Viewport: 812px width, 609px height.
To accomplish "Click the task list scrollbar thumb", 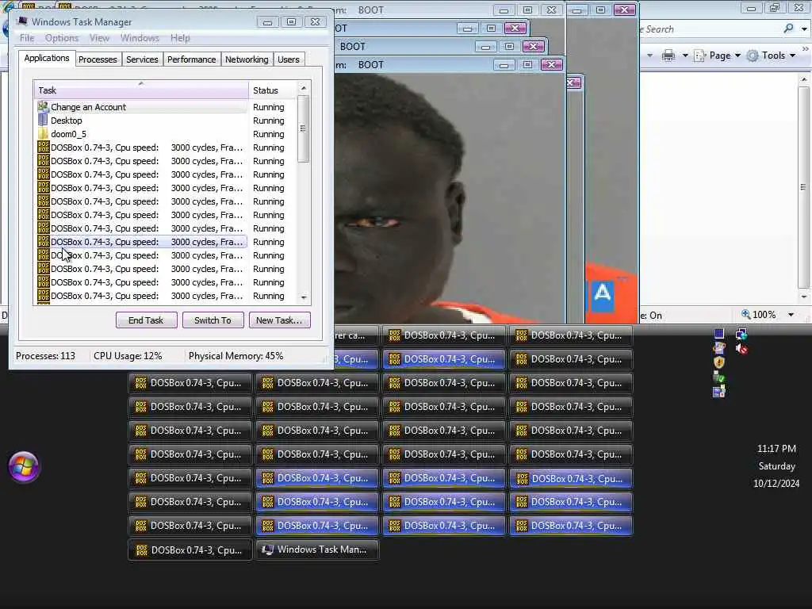I will (x=304, y=128).
